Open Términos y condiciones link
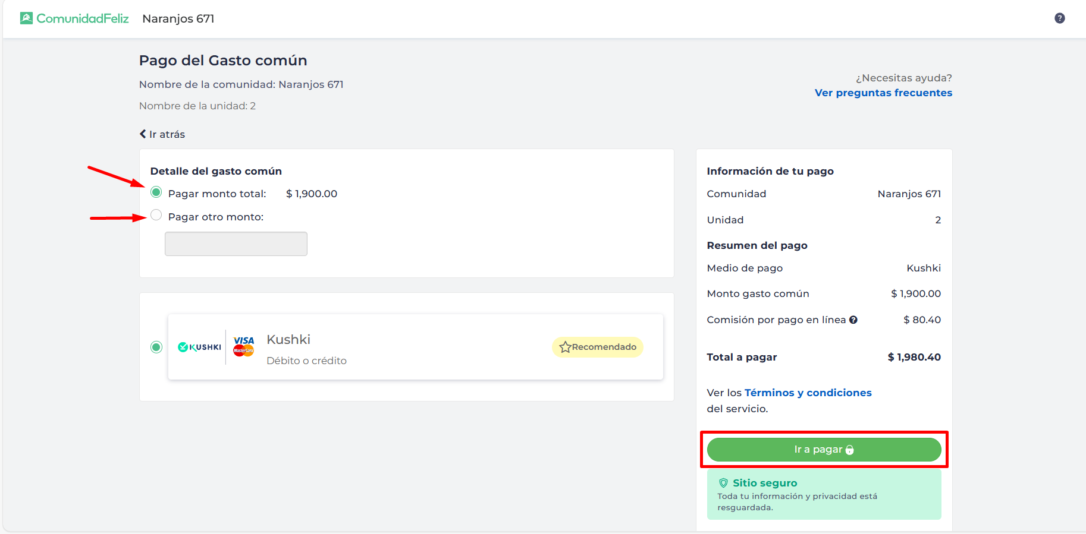1086x534 pixels. [808, 393]
